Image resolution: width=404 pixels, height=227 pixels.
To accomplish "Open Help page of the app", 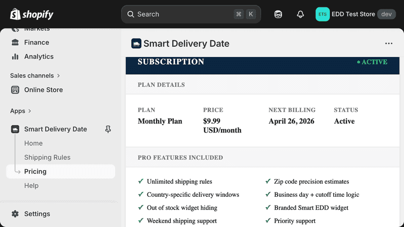I will pyautogui.click(x=31, y=186).
